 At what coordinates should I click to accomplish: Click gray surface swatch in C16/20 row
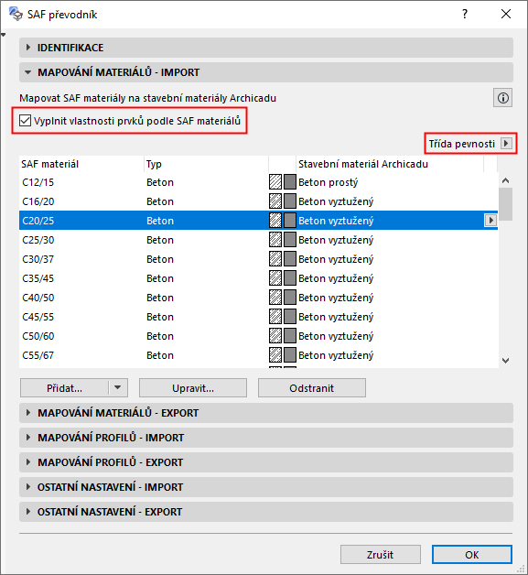pos(289,201)
